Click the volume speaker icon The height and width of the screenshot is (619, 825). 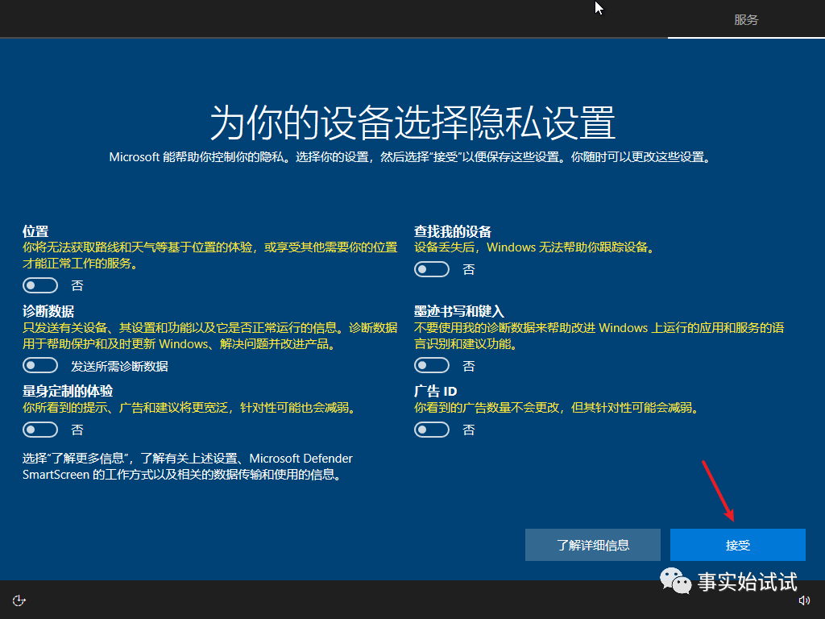(x=804, y=600)
